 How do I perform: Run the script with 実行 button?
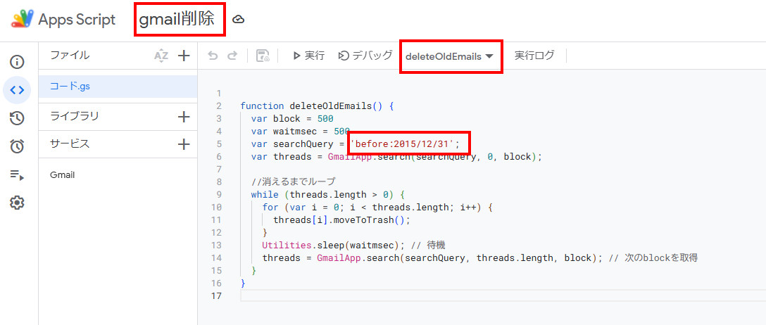[x=308, y=56]
